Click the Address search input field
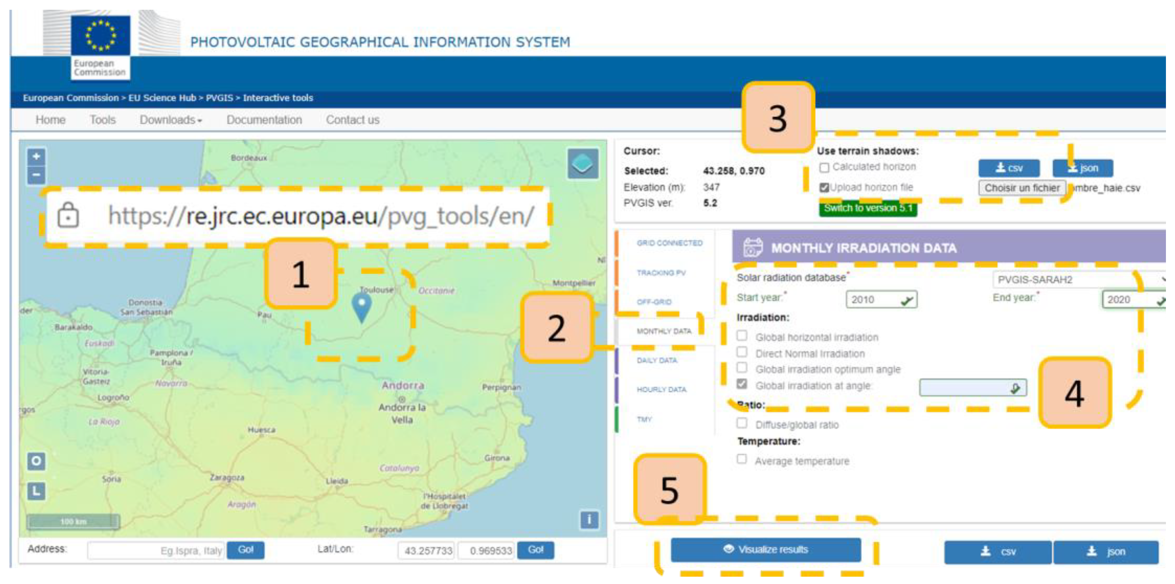This screenshot has width=1175, height=584. pyautogui.click(x=155, y=550)
